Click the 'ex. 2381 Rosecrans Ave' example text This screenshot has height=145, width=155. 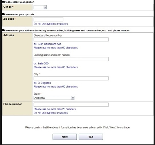47,44
